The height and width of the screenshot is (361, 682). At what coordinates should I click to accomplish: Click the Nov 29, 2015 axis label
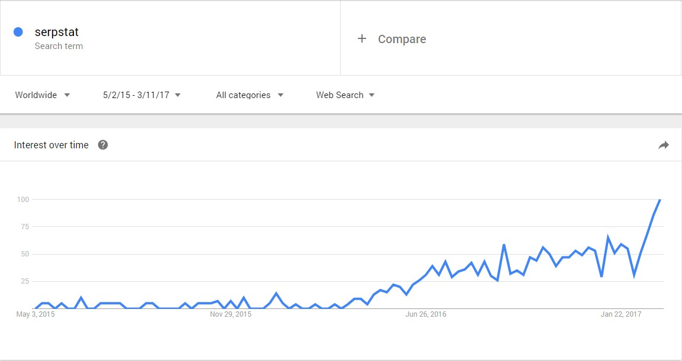pyautogui.click(x=231, y=314)
